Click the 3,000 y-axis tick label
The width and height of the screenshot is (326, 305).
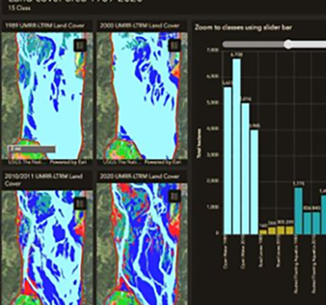pyautogui.click(x=212, y=155)
